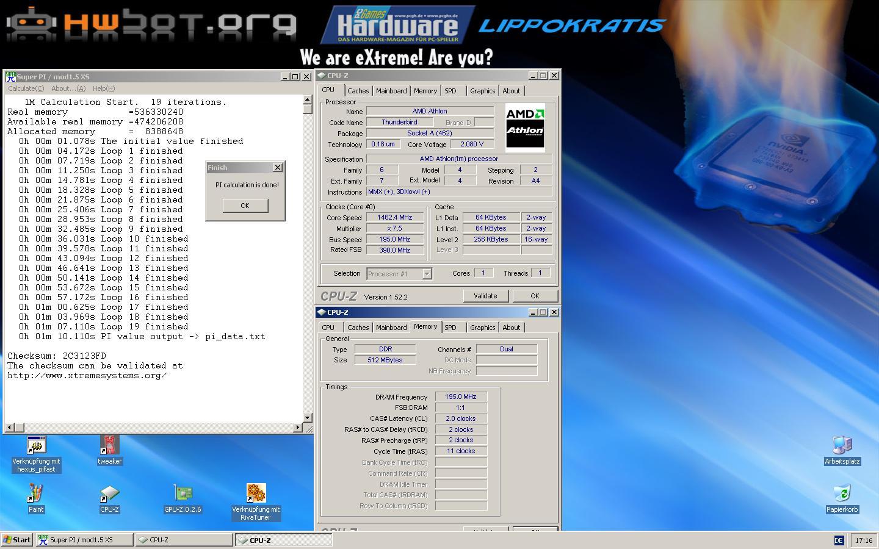Click the Instructions field MMX, 3DNow!
Screen dimensions: 879x549
click(x=459, y=192)
